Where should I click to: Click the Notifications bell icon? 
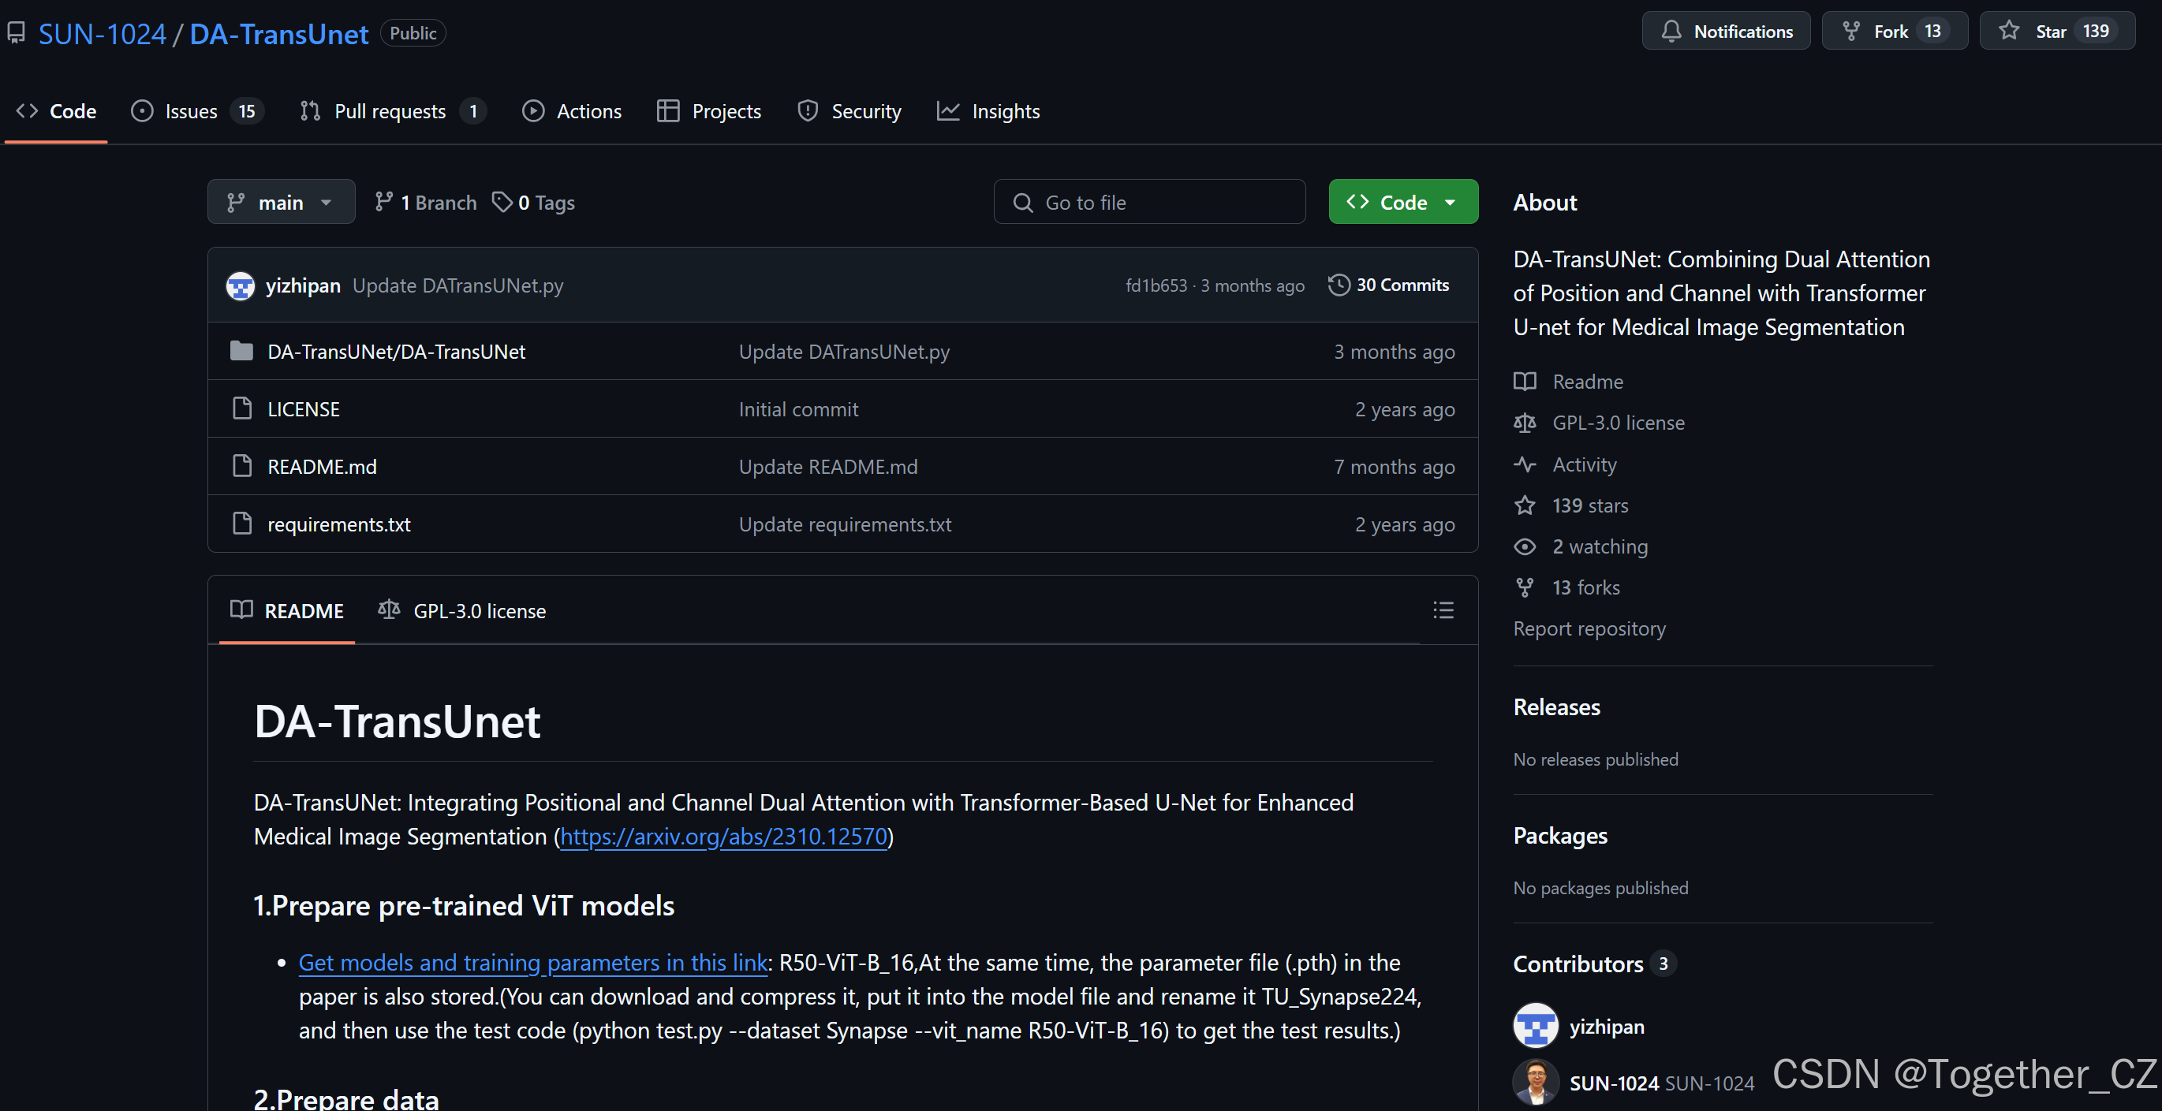click(1671, 31)
